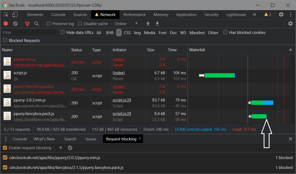
Task: Open the Performance tab
Action: [x=134, y=15]
